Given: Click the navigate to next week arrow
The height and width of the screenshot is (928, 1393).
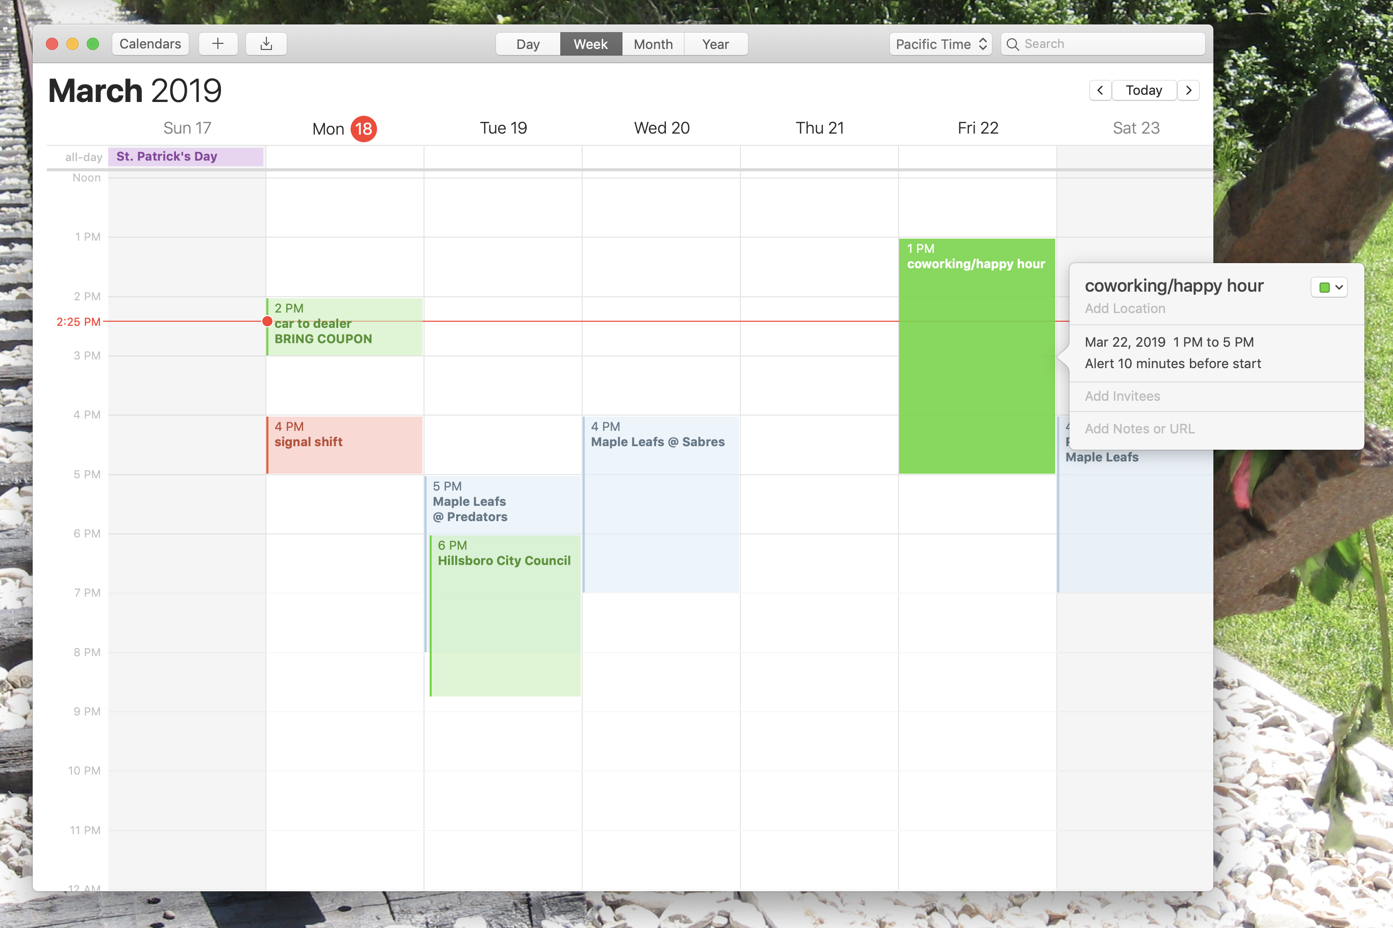Looking at the screenshot, I should (1190, 89).
